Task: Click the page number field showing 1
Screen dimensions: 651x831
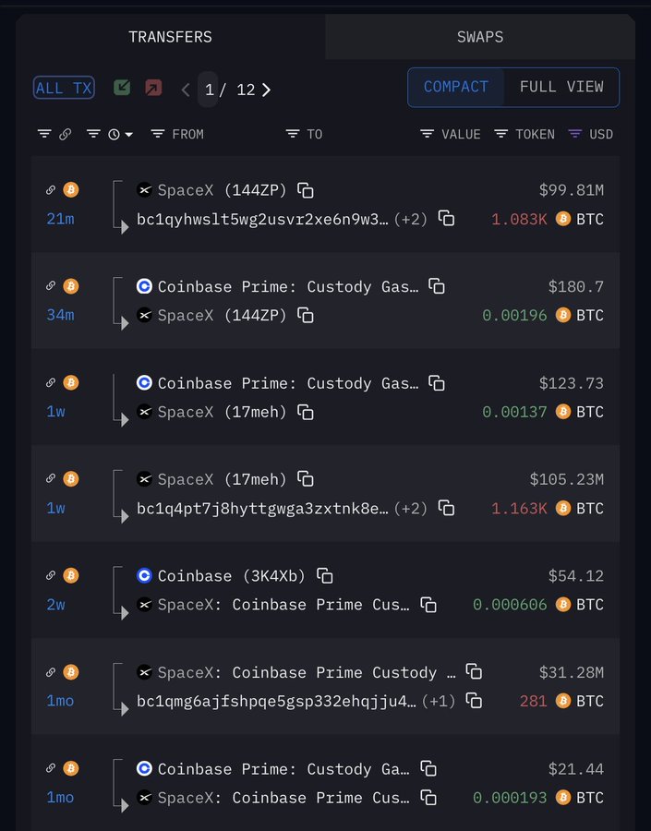Action: [x=210, y=90]
